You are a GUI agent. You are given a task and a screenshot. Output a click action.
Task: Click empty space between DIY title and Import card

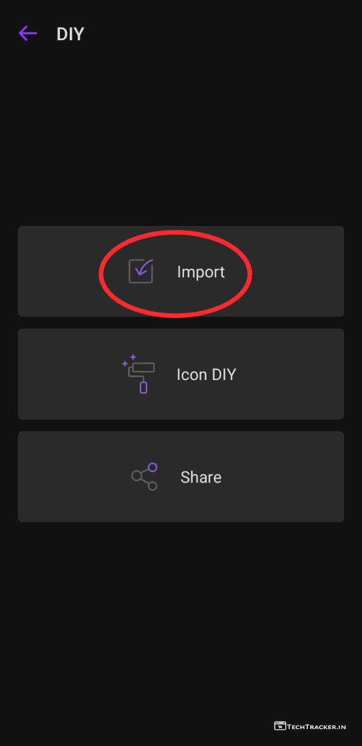click(x=181, y=134)
